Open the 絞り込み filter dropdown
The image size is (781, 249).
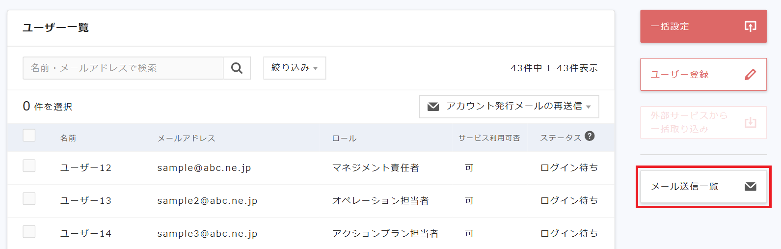(x=295, y=68)
